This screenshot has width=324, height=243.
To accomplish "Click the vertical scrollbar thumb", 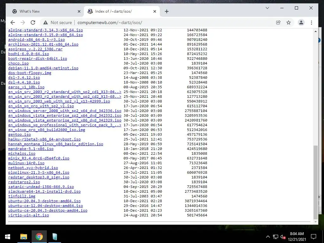I will [315, 182].
